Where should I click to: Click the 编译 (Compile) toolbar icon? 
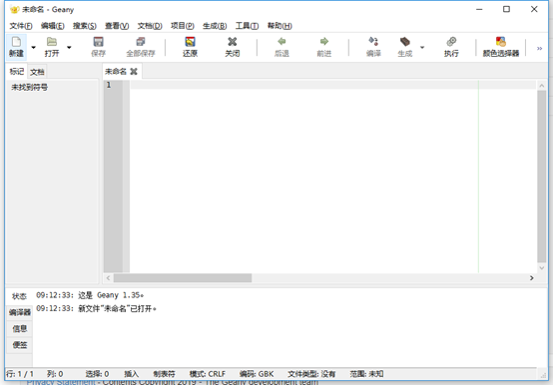373,42
